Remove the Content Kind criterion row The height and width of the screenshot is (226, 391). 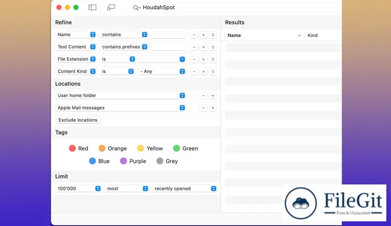[x=194, y=71]
